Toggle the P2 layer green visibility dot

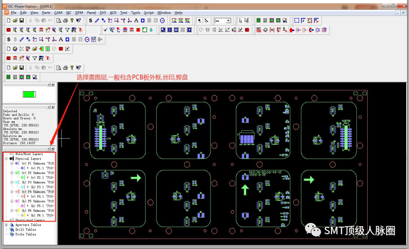tap(17, 173)
